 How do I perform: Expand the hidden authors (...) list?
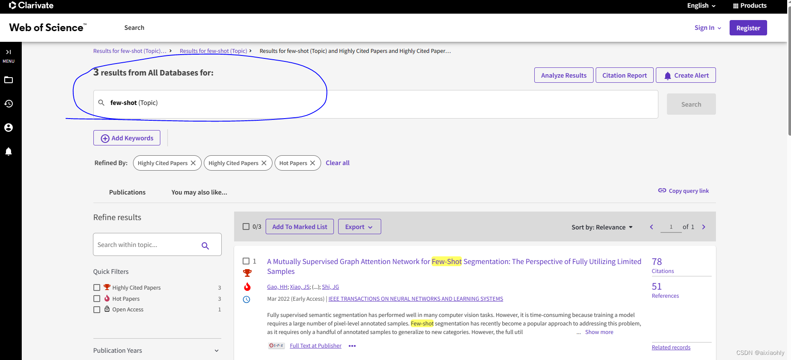316,287
